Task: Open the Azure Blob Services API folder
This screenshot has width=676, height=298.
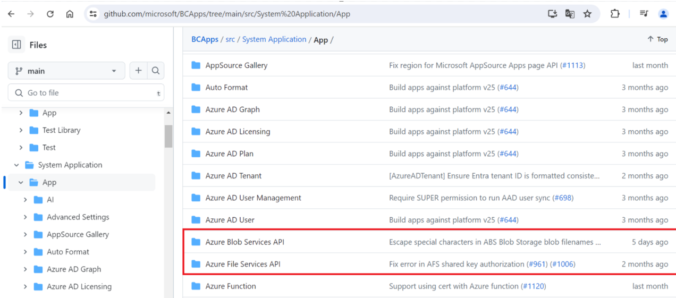Action: (244, 242)
